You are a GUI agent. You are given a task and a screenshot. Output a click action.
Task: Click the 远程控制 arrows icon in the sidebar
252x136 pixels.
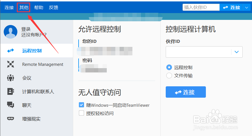click(11, 51)
